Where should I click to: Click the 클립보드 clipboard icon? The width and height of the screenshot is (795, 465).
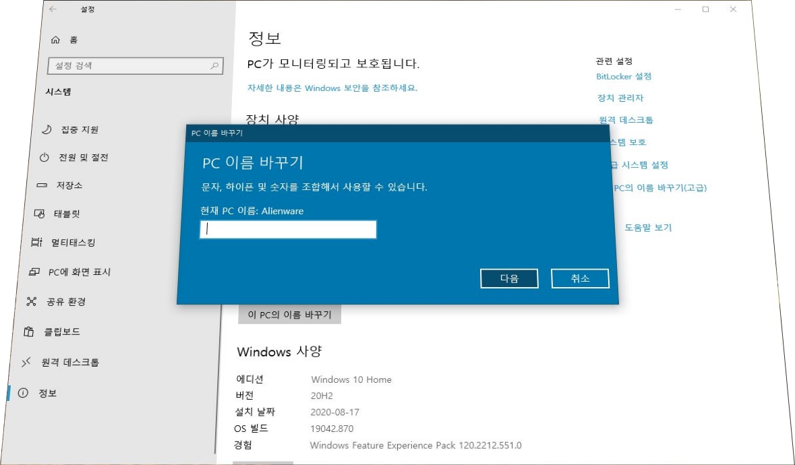click(x=29, y=332)
